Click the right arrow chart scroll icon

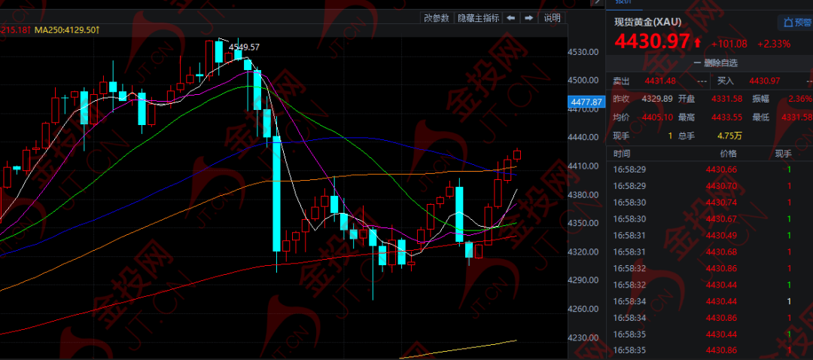pos(529,18)
